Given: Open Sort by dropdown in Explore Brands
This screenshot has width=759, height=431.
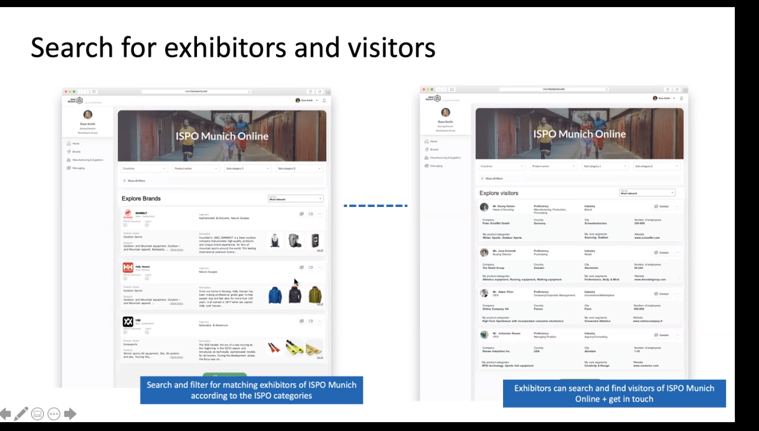Looking at the screenshot, I should coord(295,199).
